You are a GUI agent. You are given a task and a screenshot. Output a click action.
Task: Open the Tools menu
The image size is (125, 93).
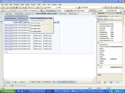click(x=44, y=4)
